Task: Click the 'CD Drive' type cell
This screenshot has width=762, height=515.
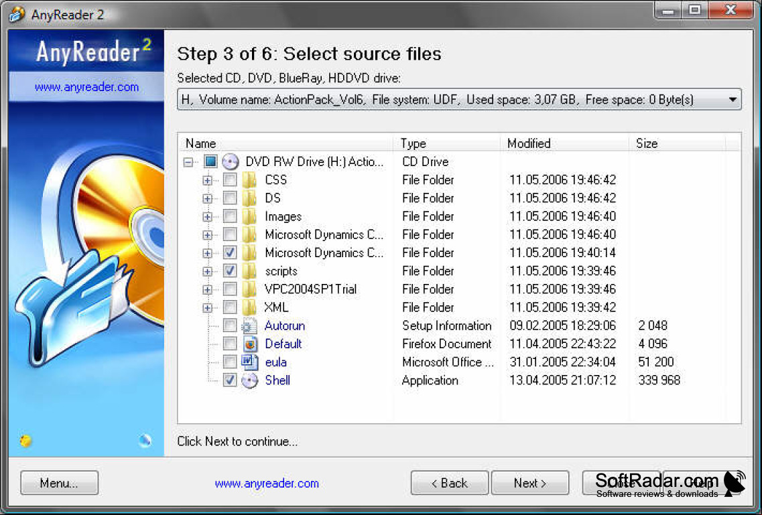Action: coord(425,161)
